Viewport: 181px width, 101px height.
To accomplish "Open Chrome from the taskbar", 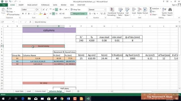I will (x=62, y=98).
